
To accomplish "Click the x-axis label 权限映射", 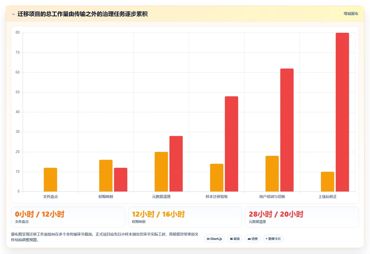I will pyautogui.click(x=106, y=197).
